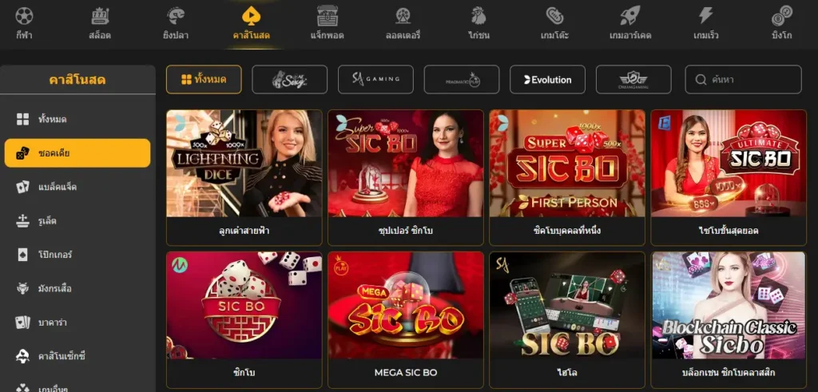Switch to the เกมโต๊ะ table games tab
This screenshot has width=818, height=392.
(554, 23)
